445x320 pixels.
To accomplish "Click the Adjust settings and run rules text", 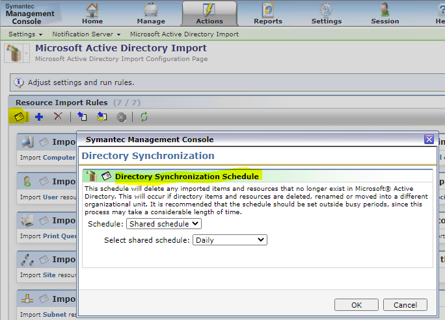I will coord(81,82).
